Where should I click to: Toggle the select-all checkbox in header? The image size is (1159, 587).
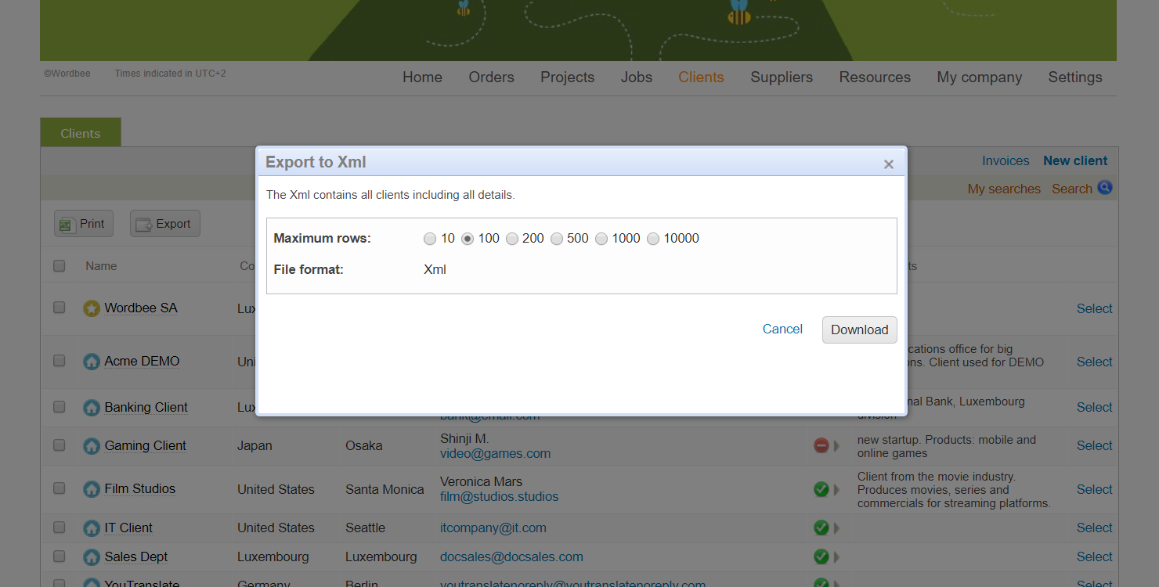point(60,266)
